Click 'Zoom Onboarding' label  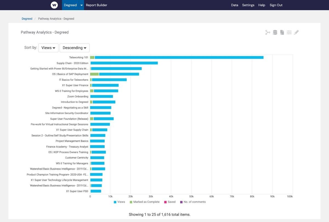[78, 96]
